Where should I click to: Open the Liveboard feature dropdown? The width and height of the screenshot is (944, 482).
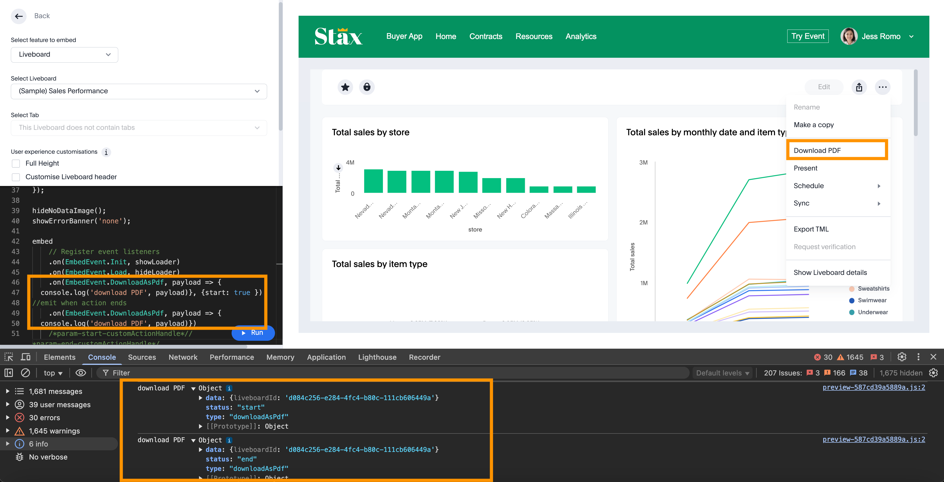pyautogui.click(x=65, y=54)
